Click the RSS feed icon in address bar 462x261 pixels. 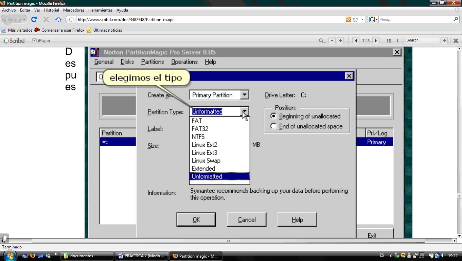pyautogui.click(x=349, y=19)
